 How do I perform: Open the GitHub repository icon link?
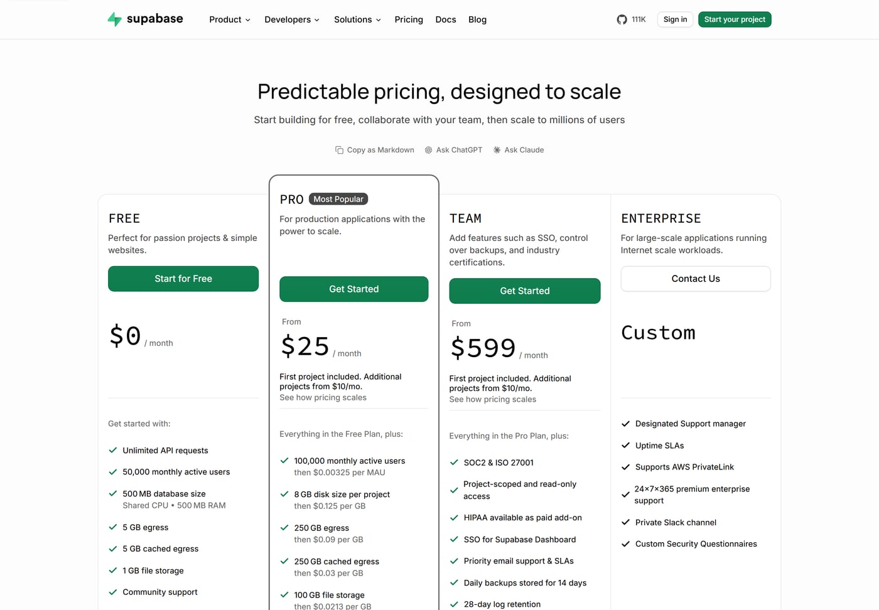pos(622,19)
